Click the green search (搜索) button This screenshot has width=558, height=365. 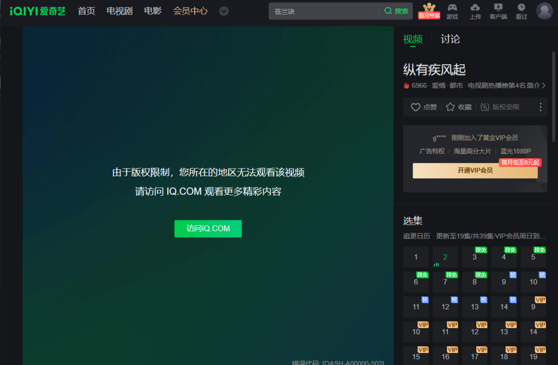point(396,11)
